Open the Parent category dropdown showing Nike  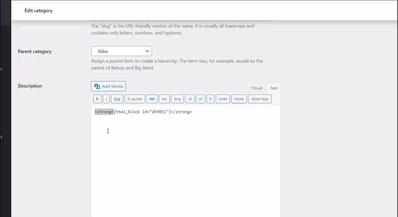click(x=121, y=51)
